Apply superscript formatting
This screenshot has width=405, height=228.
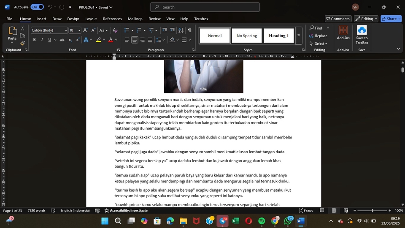(x=78, y=40)
